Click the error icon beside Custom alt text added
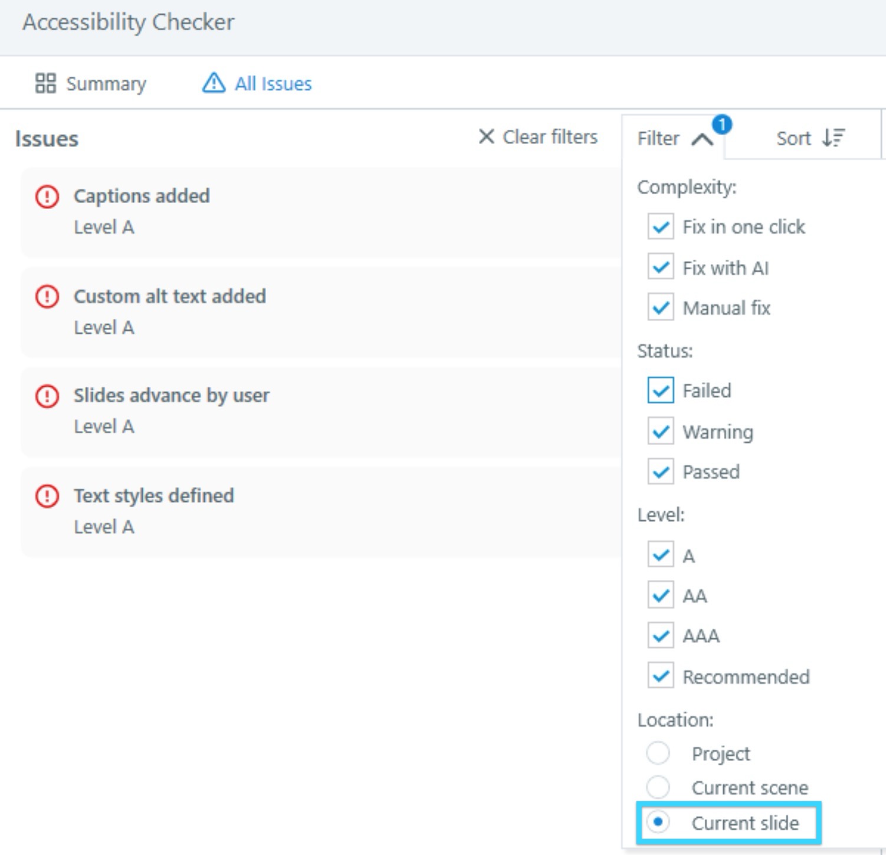This screenshot has width=886, height=855. click(47, 296)
